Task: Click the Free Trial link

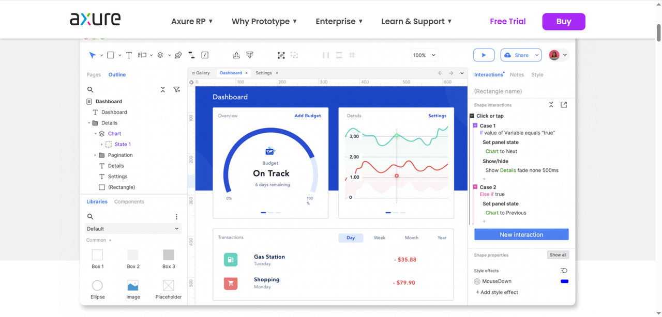Action: coord(508,21)
